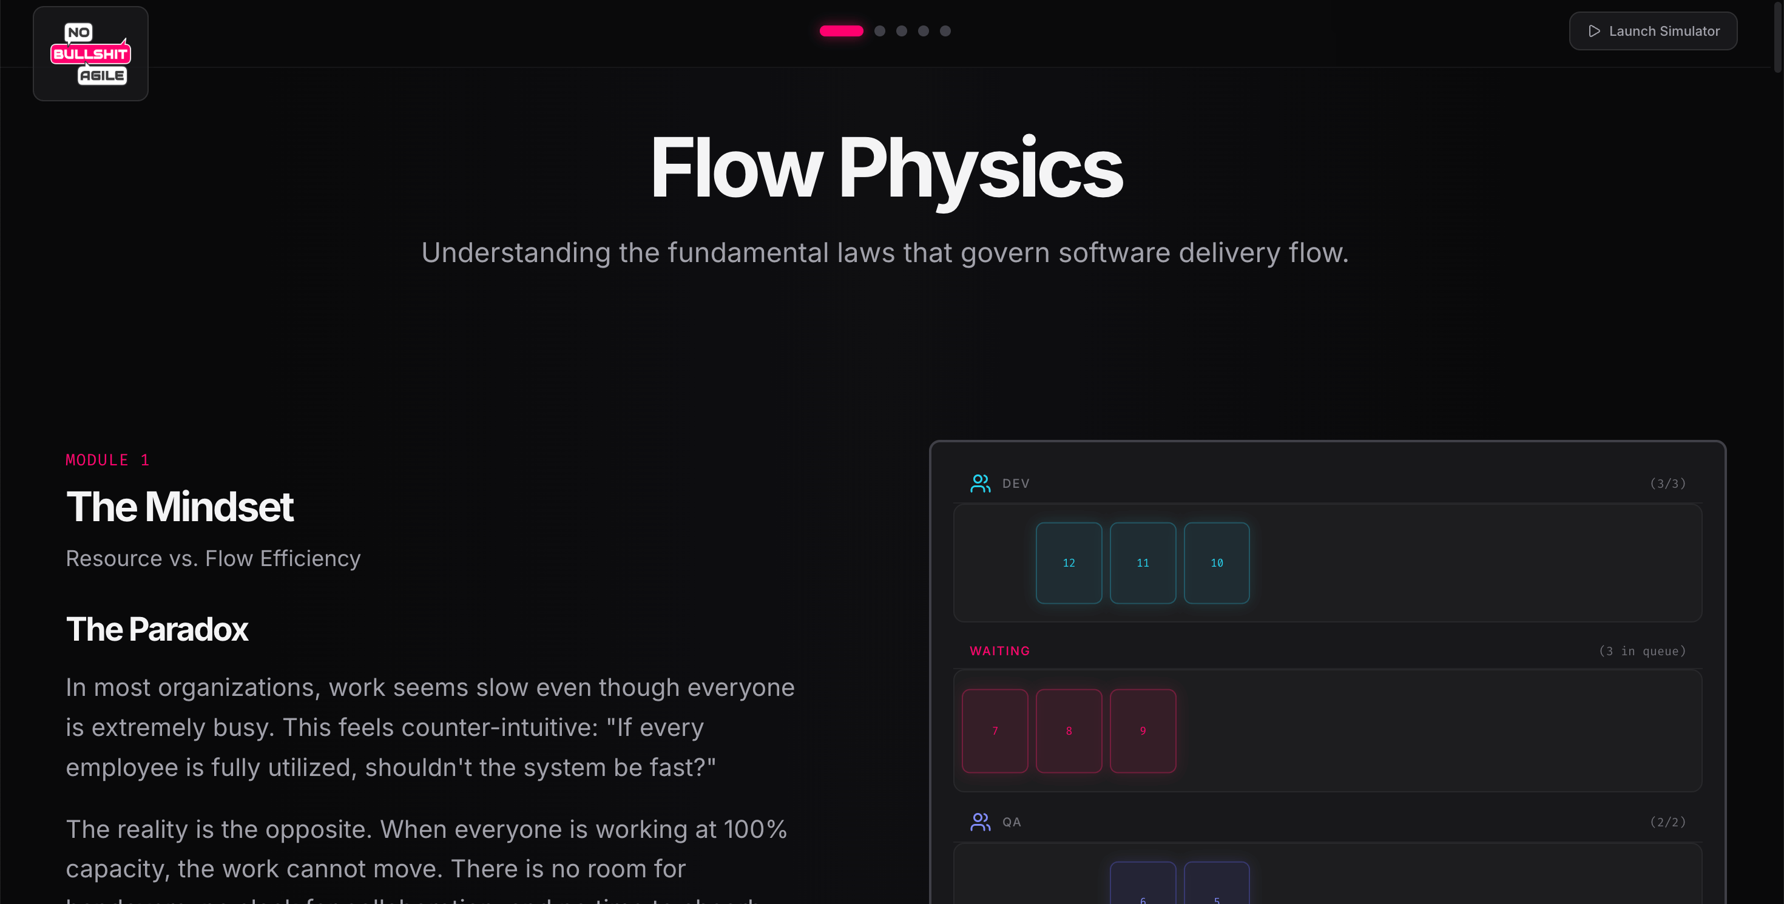1784x904 pixels.
Task: Click the DEV team members icon
Action: (979, 482)
